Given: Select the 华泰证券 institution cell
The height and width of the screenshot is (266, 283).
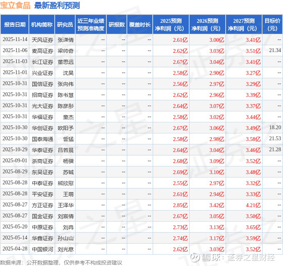Looking at the screenshot, I should coord(43,150).
